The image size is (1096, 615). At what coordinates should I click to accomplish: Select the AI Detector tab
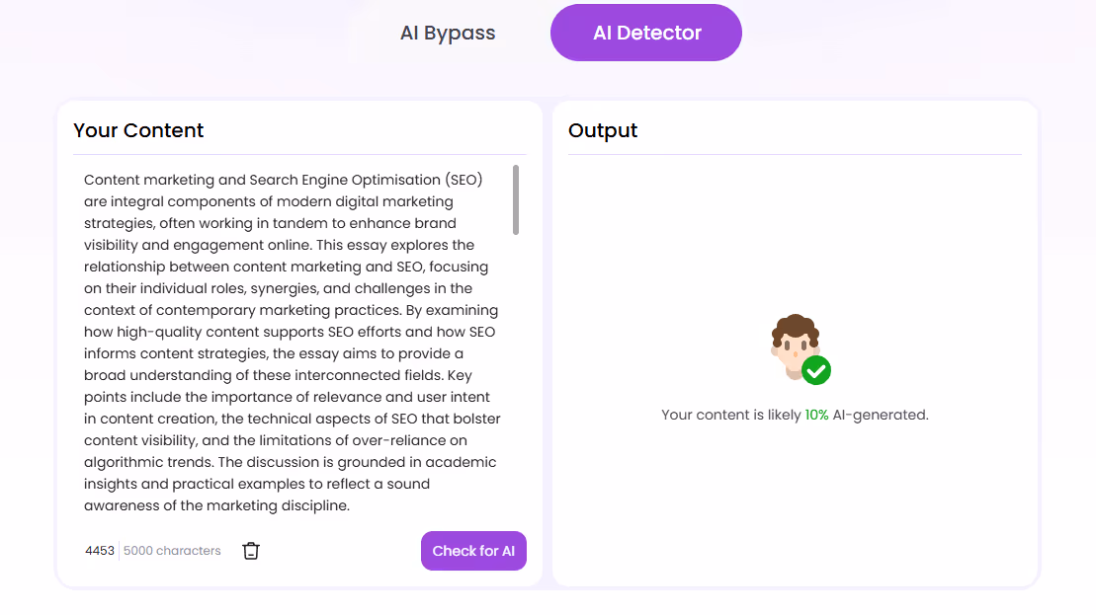tap(645, 32)
